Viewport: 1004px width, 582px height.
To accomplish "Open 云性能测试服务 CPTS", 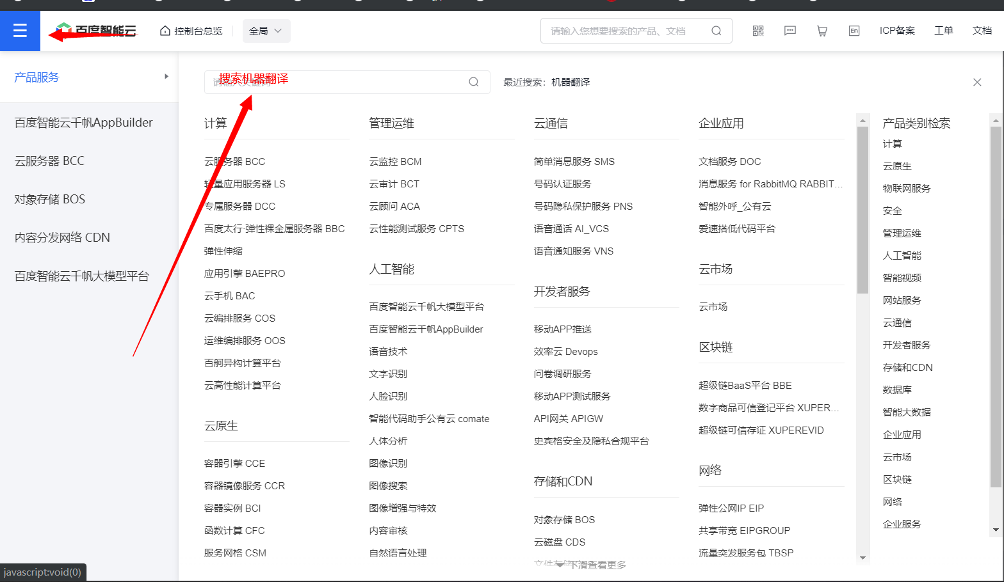I will [x=416, y=228].
